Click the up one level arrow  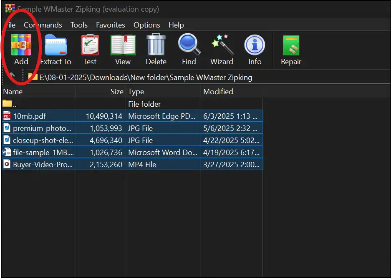[12, 75]
